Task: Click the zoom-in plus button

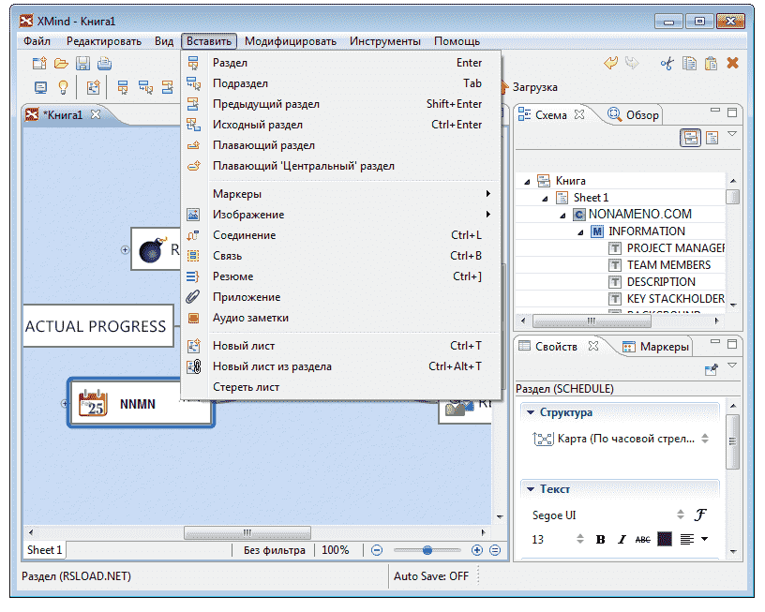Action: [x=477, y=551]
